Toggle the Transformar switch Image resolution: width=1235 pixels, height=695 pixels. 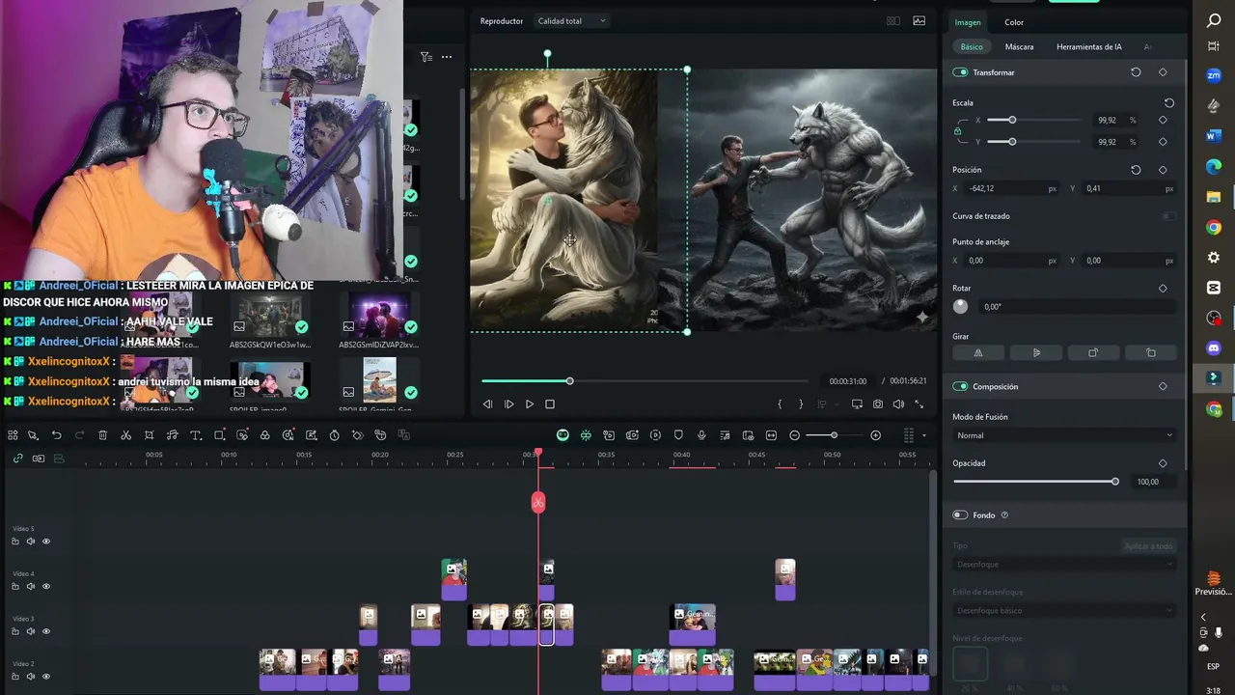(x=960, y=72)
